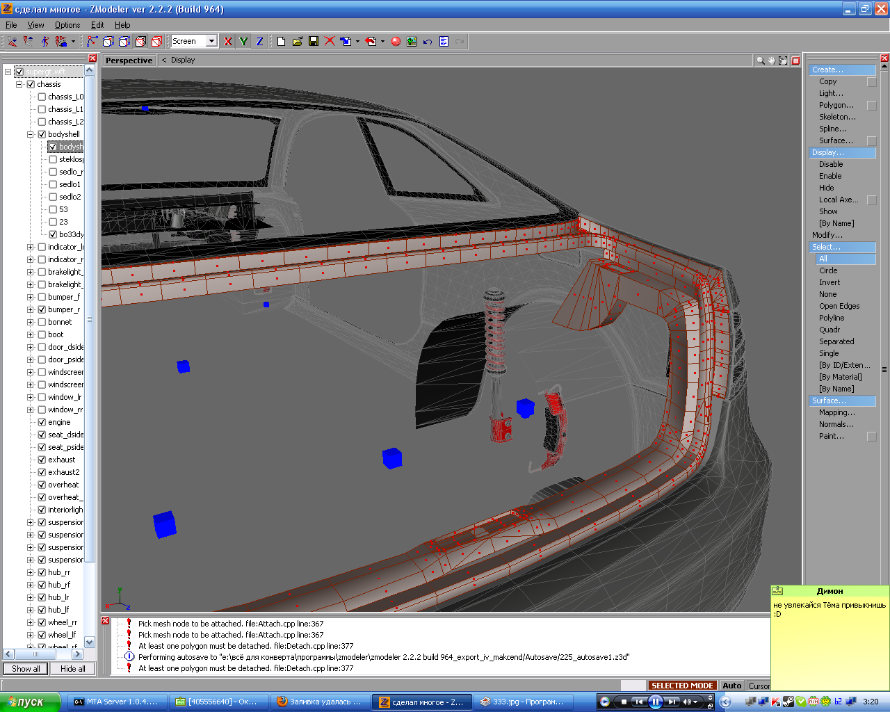
Task: Click the X axis constraint button
Action: [227, 42]
